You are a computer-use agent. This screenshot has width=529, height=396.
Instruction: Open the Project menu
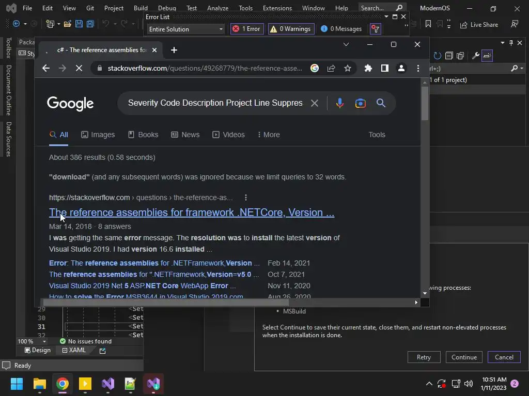point(114,8)
